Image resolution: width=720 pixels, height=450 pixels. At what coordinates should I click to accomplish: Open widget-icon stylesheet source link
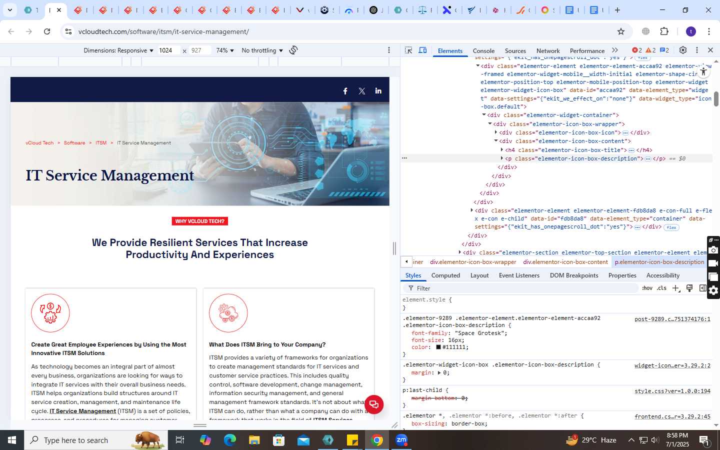pyautogui.click(x=672, y=365)
